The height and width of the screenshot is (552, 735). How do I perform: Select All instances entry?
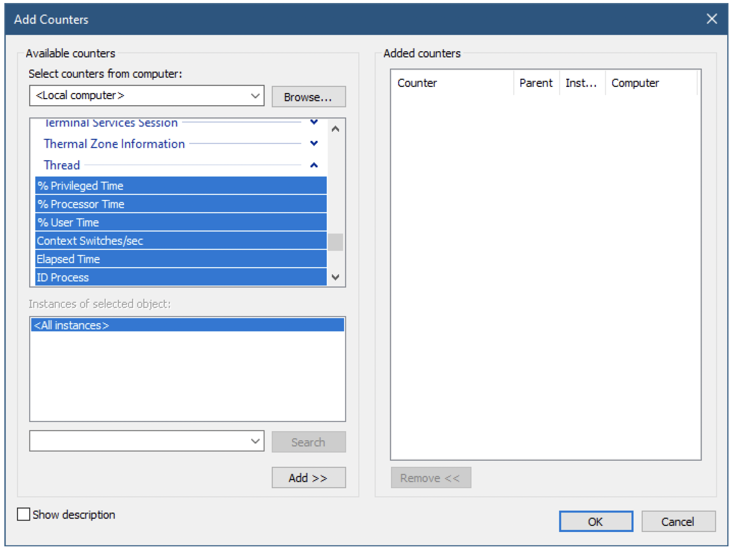pyautogui.click(x=187, y=325)
